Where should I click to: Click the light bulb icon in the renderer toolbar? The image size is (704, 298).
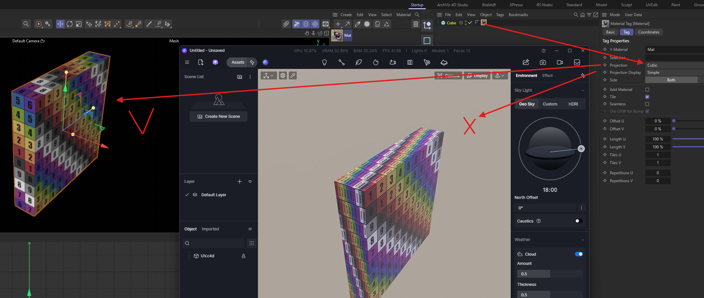click(x=324, y=62)
